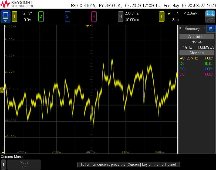Click the 200.0ms/ timebase value

(132, 13)
